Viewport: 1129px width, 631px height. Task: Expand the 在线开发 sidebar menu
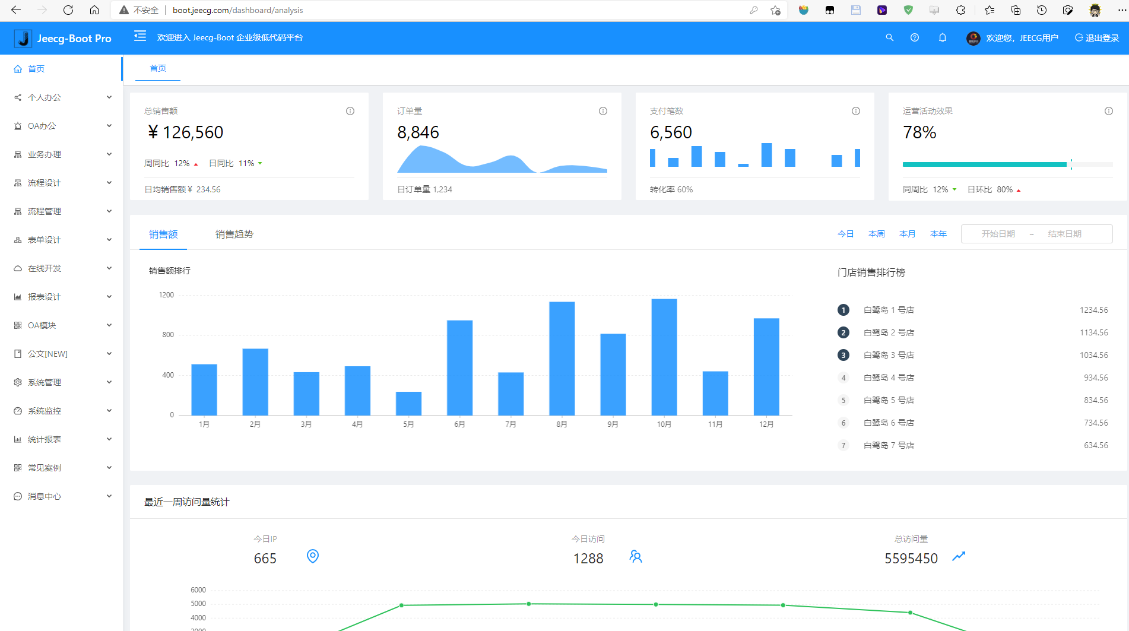pos(62,268)
